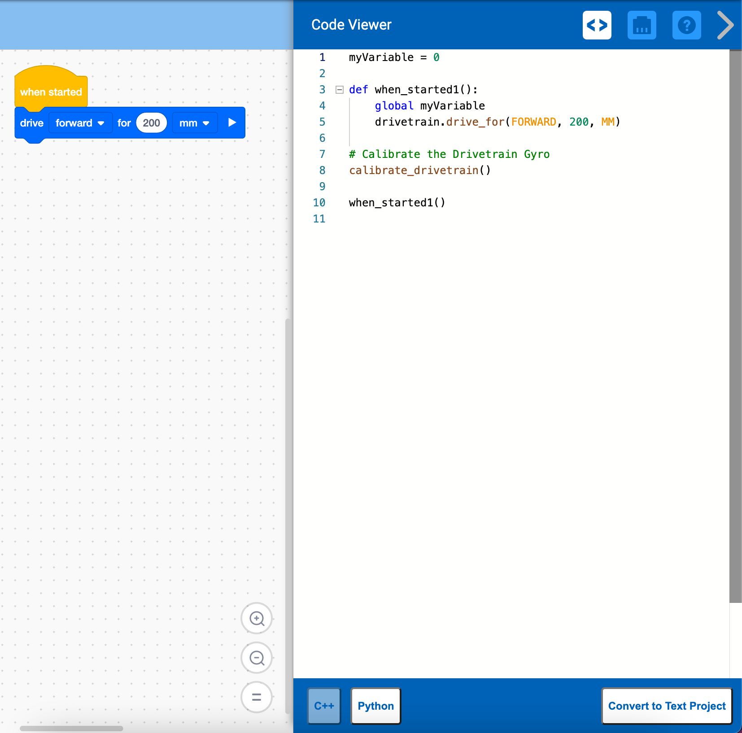Screen dimensions: 742x733
Task: Reset workspace zoom with the equals icon
Action: 256,697
